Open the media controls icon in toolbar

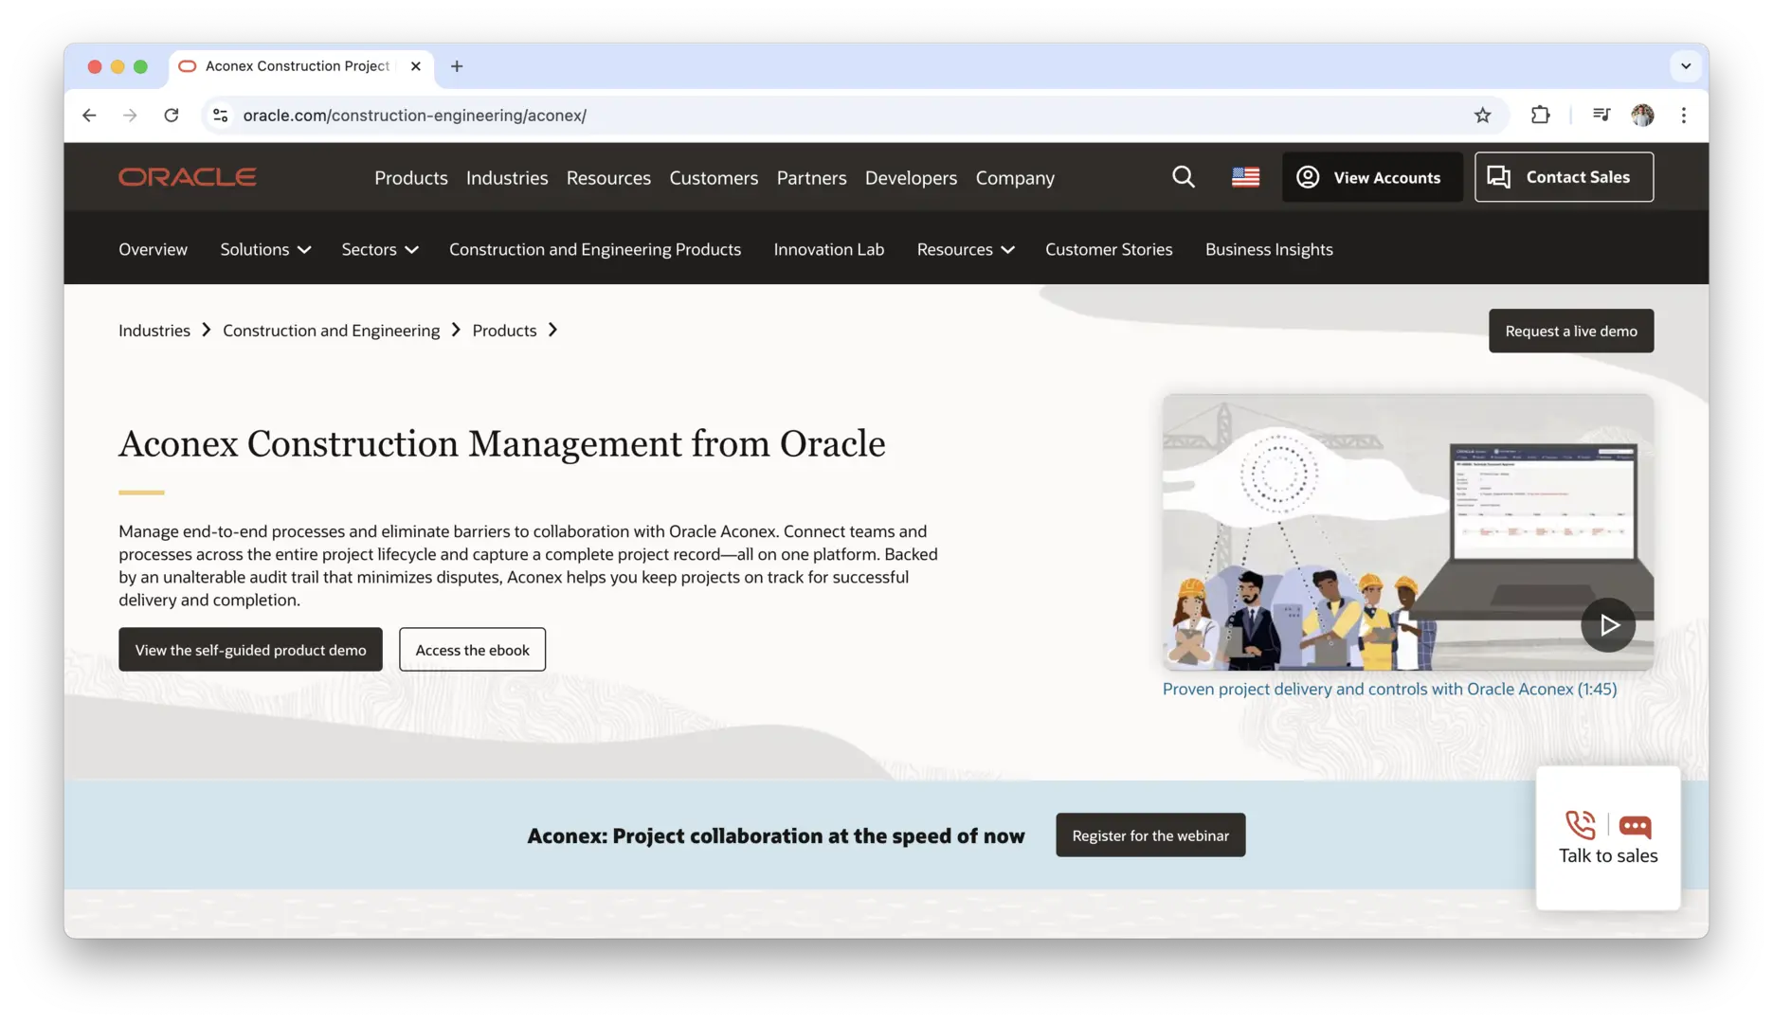click(x=1601, y=116)
